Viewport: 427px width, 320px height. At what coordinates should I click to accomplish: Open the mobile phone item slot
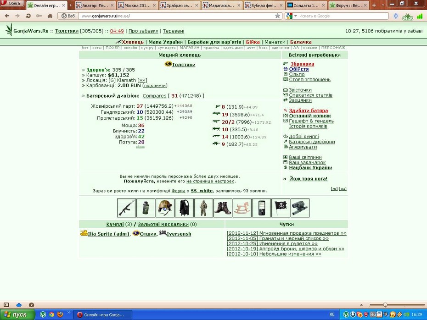(261, 208)
